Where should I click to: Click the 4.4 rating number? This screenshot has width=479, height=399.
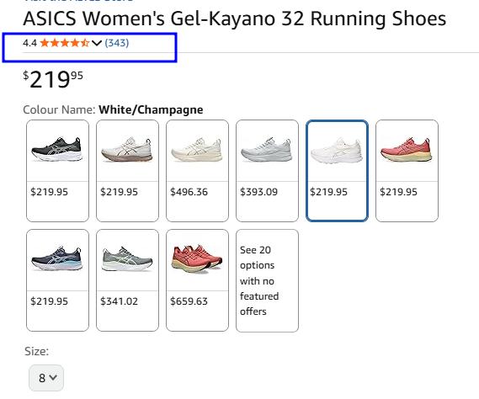pyautogui.click(x=30, y=43)
